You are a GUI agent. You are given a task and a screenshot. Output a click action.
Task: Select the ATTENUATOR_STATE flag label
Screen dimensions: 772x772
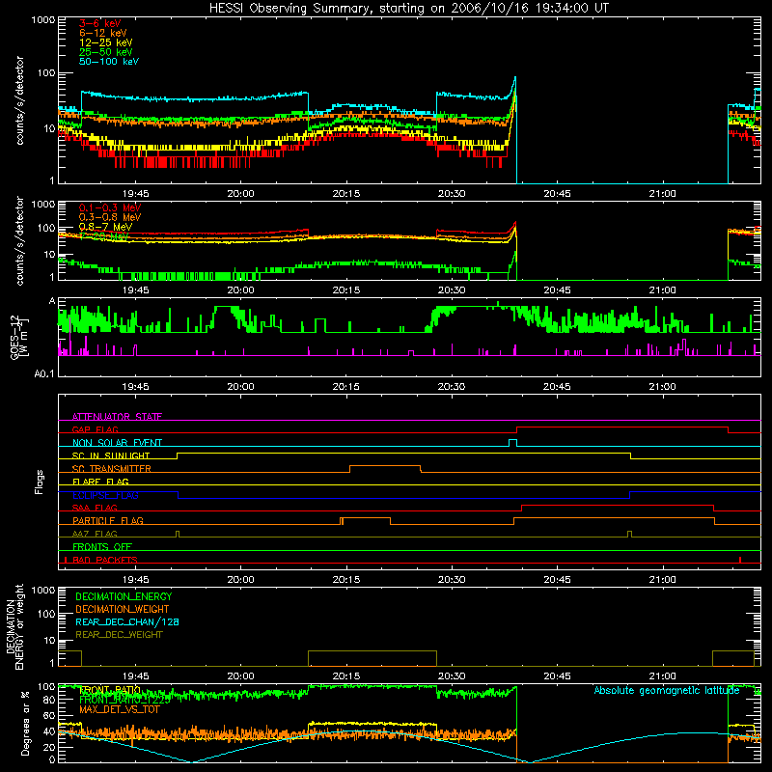click(117, 417)
